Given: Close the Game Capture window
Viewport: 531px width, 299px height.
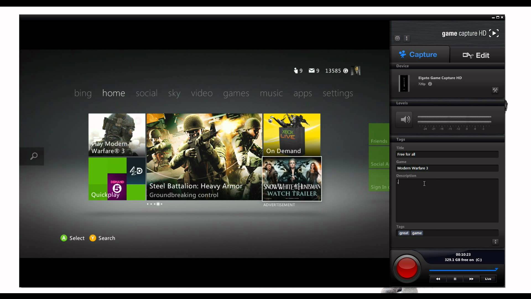Looking at the screenshot, I should (502, 17).
